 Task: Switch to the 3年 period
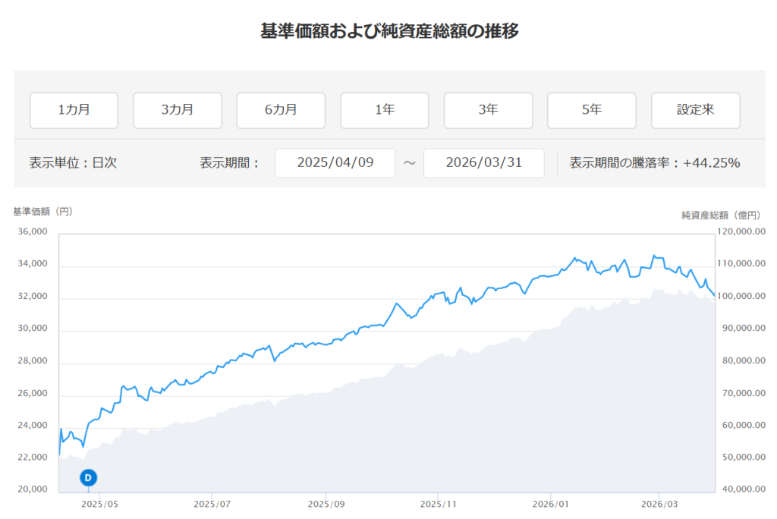488,110
